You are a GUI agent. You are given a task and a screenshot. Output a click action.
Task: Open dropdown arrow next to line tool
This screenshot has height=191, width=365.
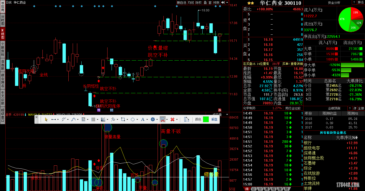pyautogui.click(x=58, y=120)
